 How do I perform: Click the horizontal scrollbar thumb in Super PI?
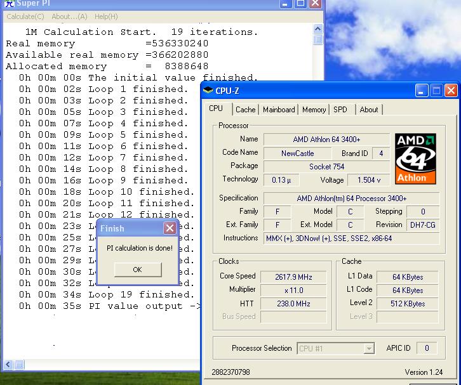coord(19,365)
